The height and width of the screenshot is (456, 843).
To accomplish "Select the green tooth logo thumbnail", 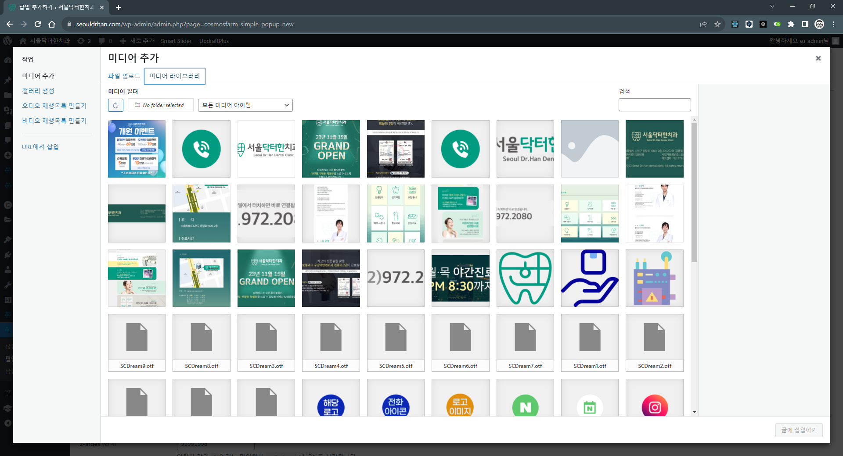I will (525, 278).
